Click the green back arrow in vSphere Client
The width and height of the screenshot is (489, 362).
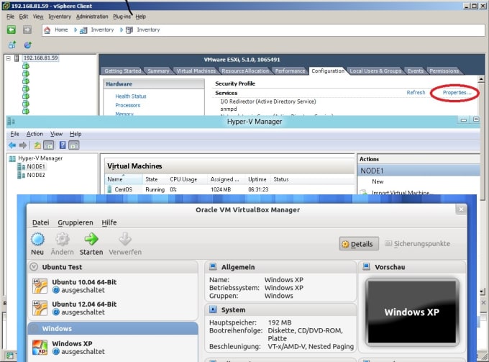click(x=12, y=30)
